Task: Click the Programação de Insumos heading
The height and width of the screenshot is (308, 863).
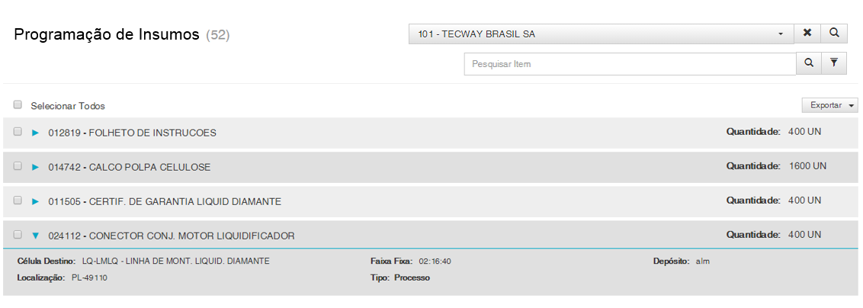Action: pos(107,34)
